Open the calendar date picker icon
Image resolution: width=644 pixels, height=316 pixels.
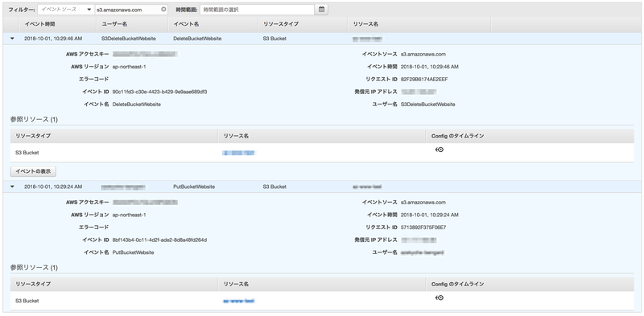click(321, 10)
